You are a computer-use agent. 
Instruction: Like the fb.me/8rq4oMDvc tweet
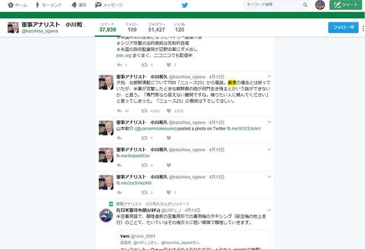tap(169, 165)
